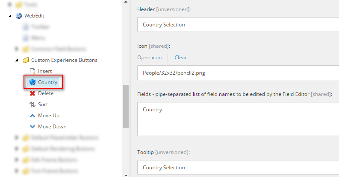The image size is (339, 177).
Task: Collapse the Custom Experience Buttons node
Action: tap(17, 61)
